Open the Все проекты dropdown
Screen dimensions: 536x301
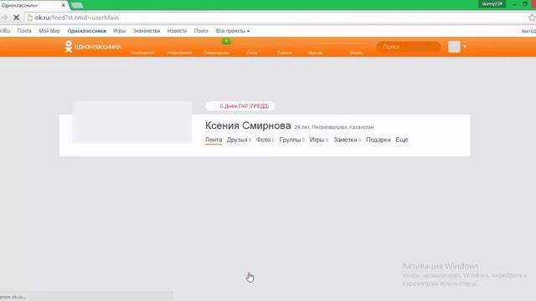click(x=233, y=31)
